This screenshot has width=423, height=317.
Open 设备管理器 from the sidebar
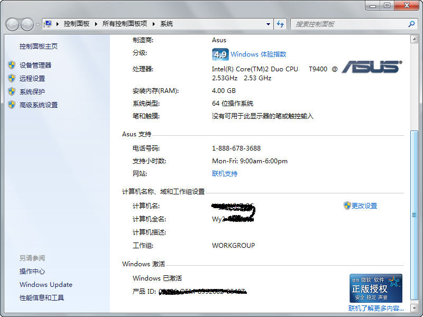(x=35, y=65)
